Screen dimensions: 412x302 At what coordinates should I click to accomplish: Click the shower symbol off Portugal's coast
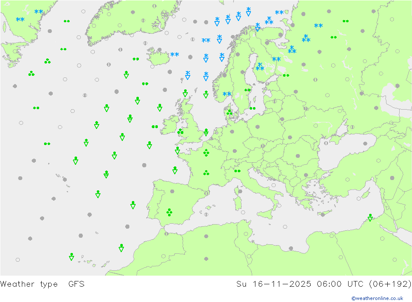point(133,205)
